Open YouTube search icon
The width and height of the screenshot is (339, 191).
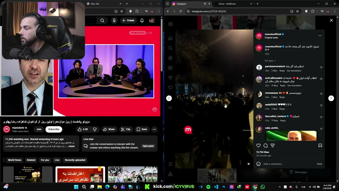pos(102,20)
